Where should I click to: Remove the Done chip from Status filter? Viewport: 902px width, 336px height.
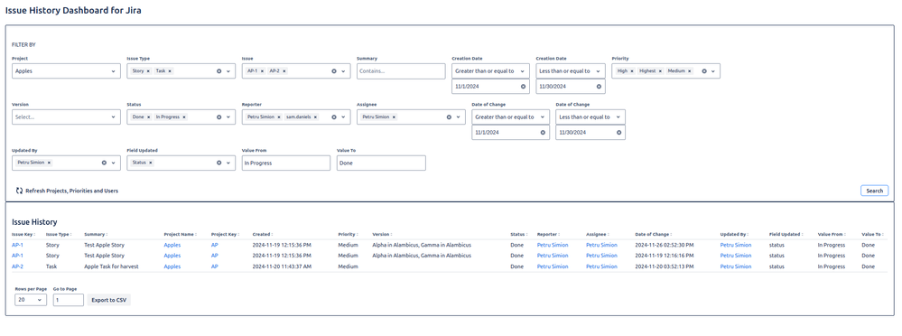pos(148,117)
